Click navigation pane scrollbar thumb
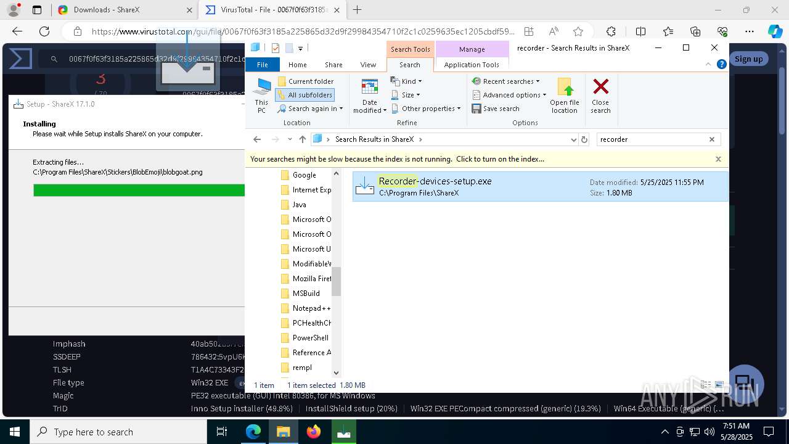This screenshot has width=789, height=444. pyautogui.click(x=336, y=281)
